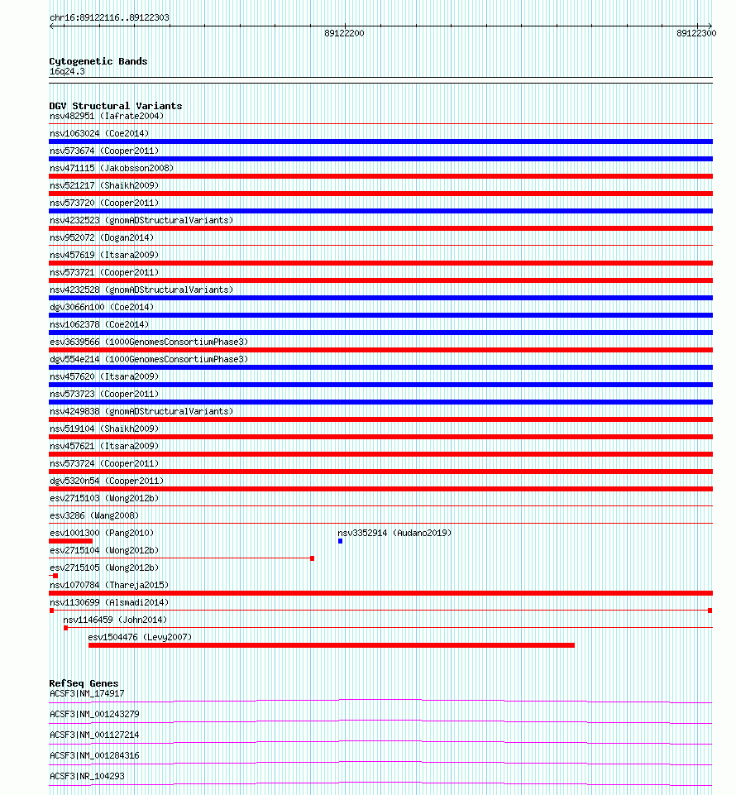Open esv3286 (Wang2008) variant
This screenshot has width=736, height=795.
[94, 515]
